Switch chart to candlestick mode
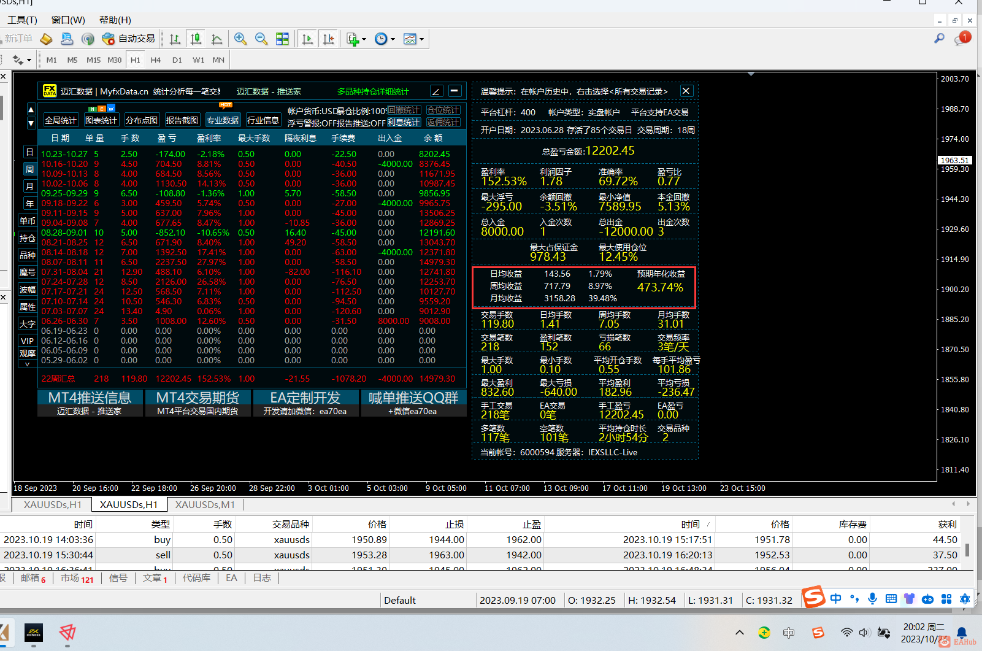Viewport: 982px width, 651px height. pyautogui.click(x=196, y=39)
